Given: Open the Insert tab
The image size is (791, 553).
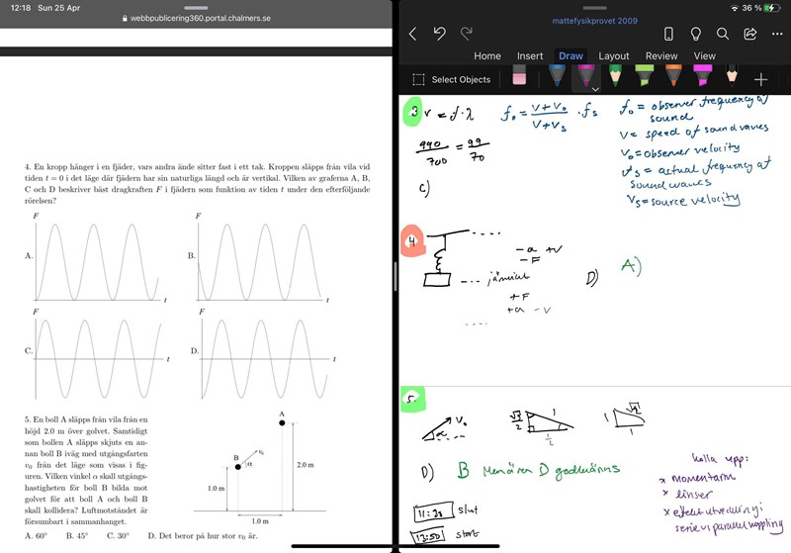Looking at the screenshot, I should [530, 56].
